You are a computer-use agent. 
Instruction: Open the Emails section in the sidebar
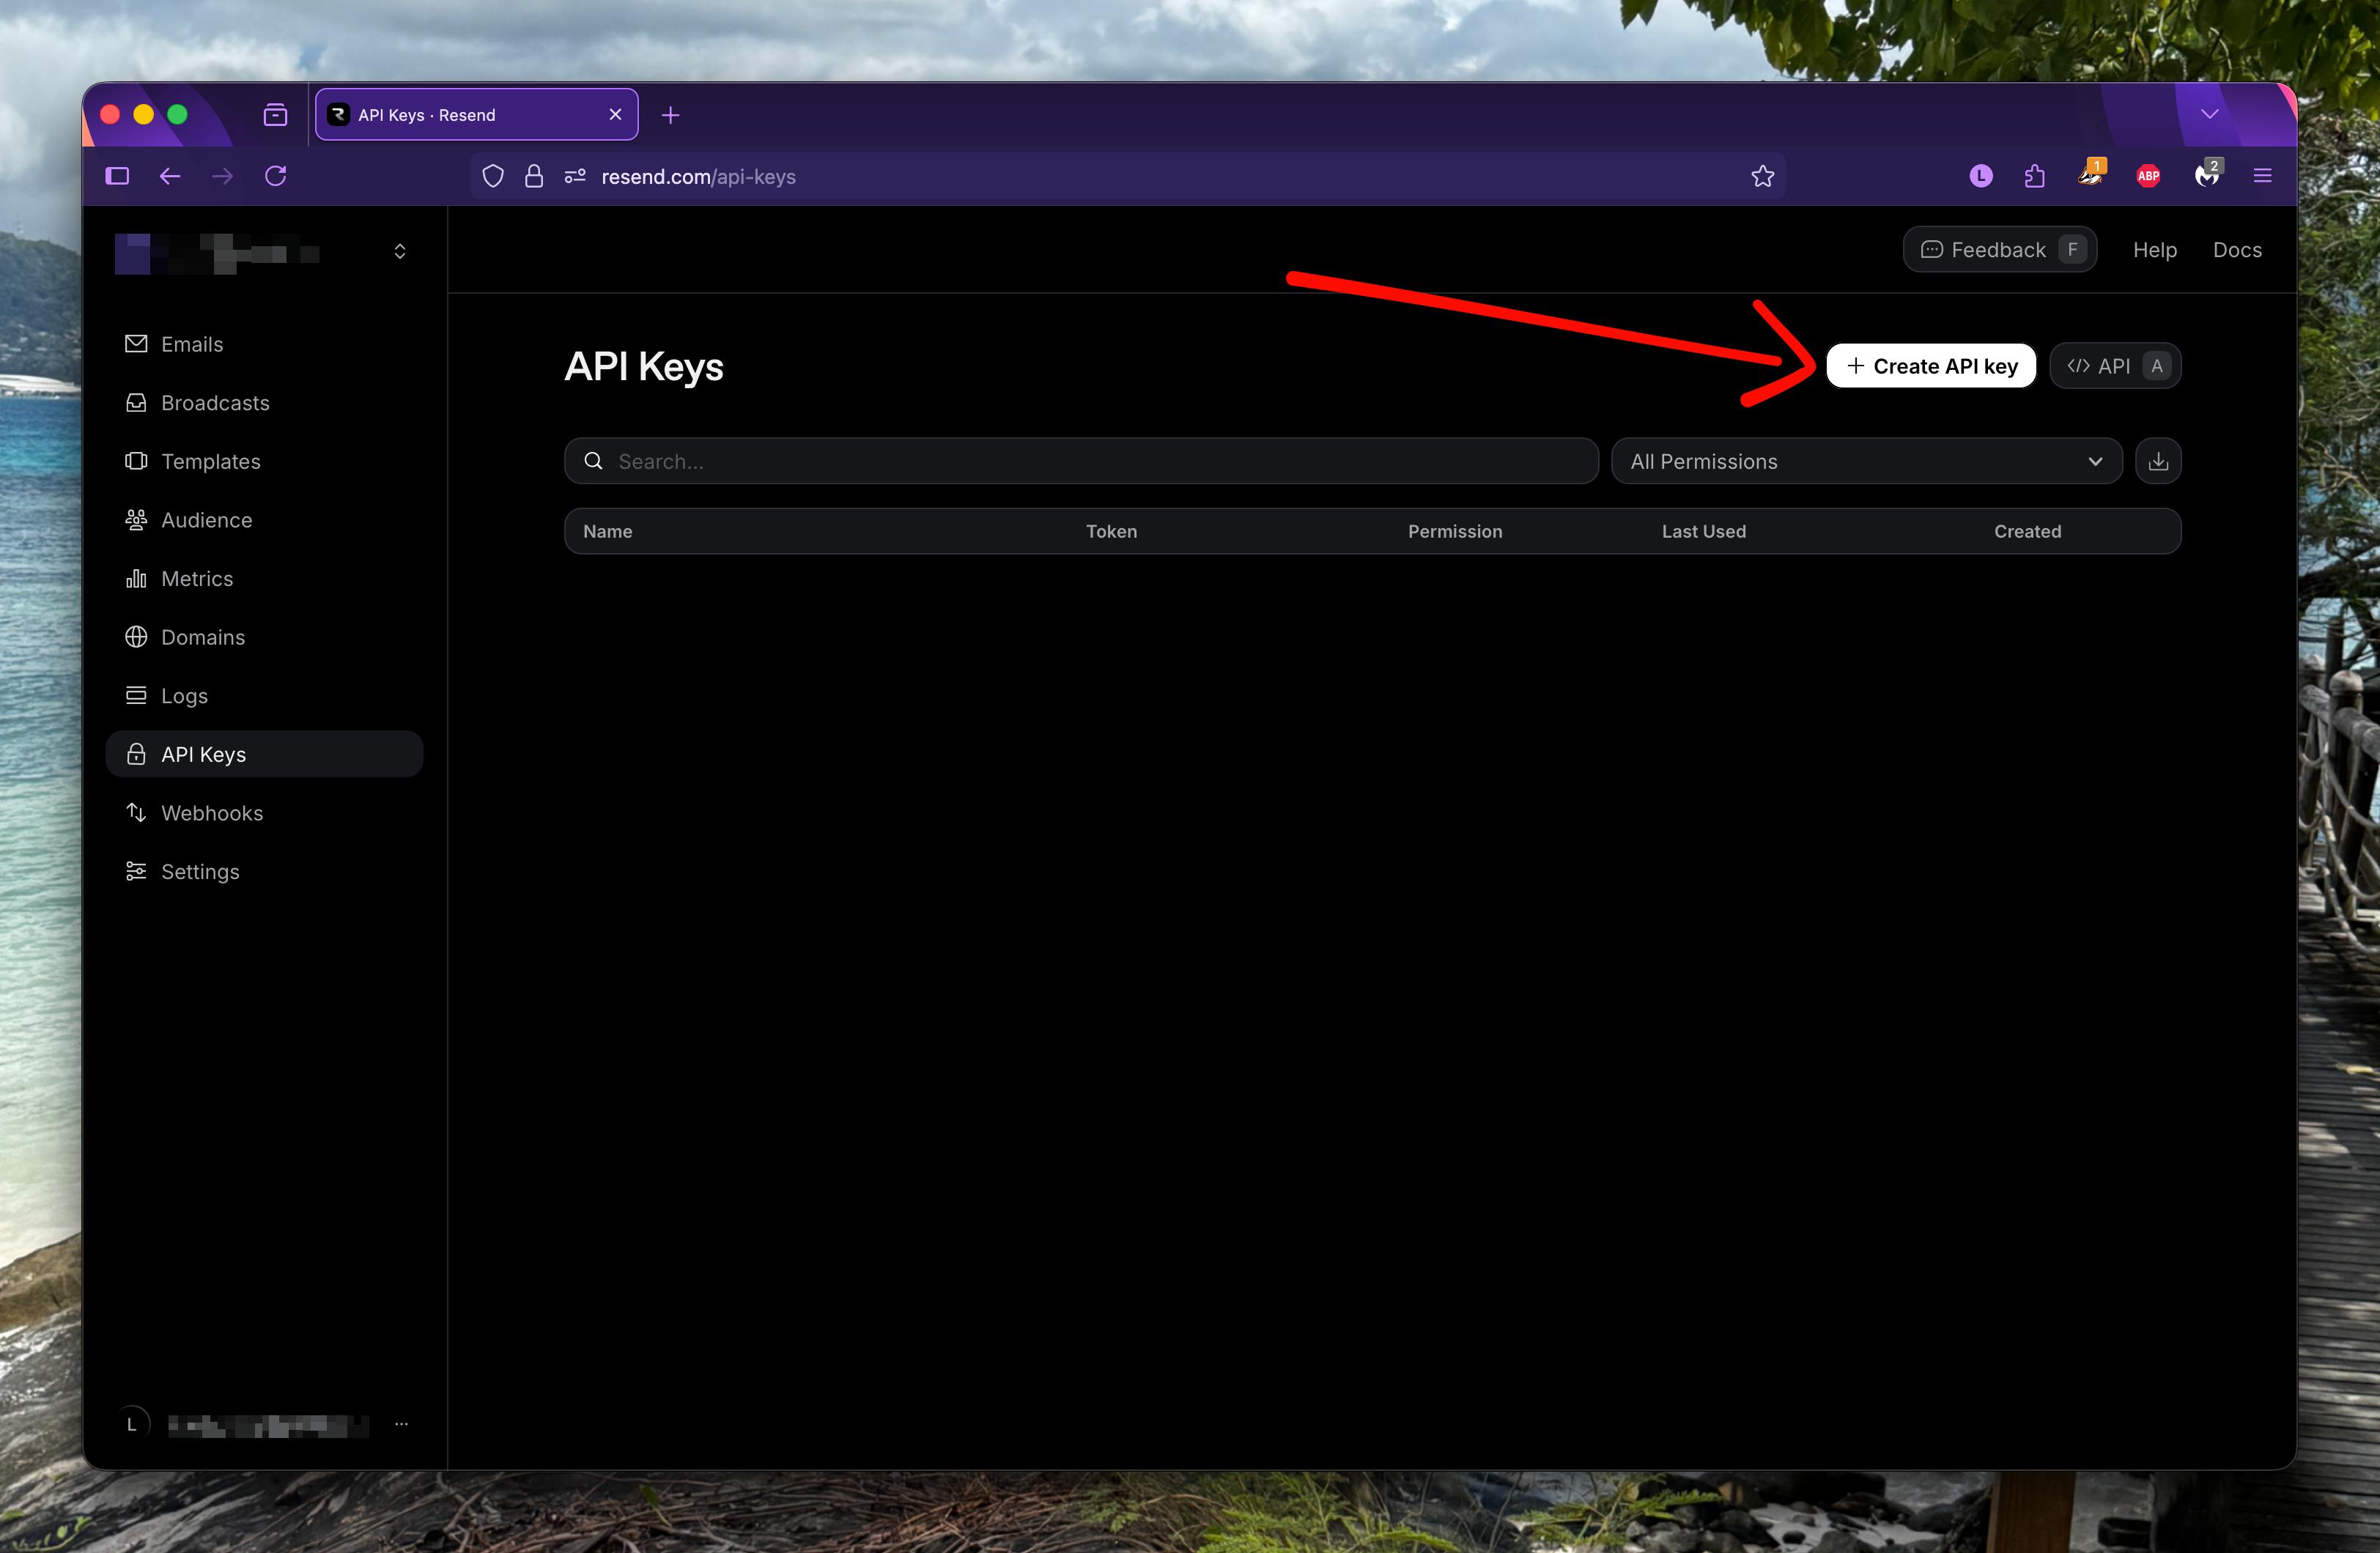click(x=191, y=343)
